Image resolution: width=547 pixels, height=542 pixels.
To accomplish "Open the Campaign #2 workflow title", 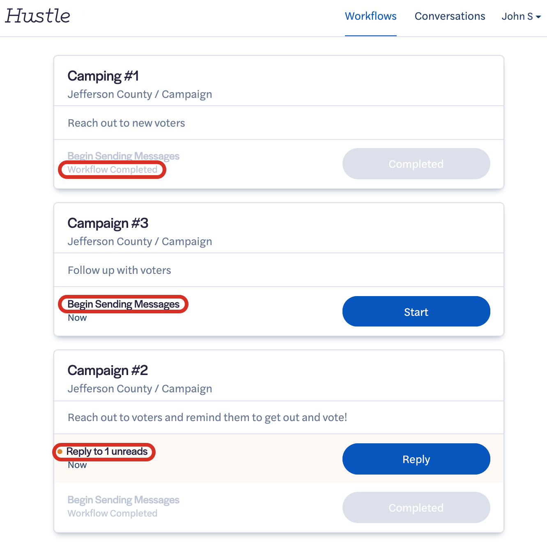I will pyautogui.click(x=108, y=371).
